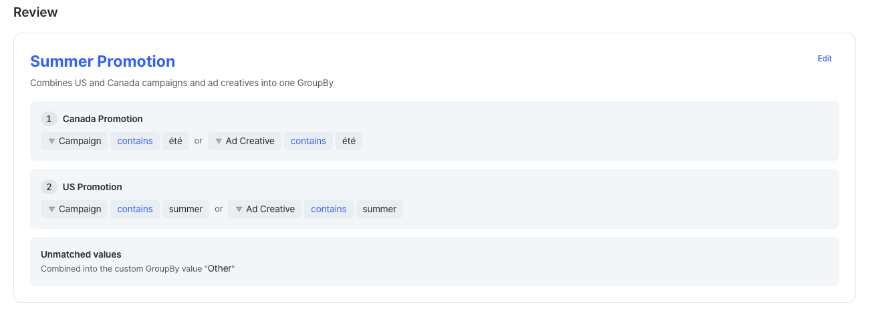This screenshot has width=869, height=311.
Task: Click the été value after Ad Creative contains
Action: pos(349,141)
